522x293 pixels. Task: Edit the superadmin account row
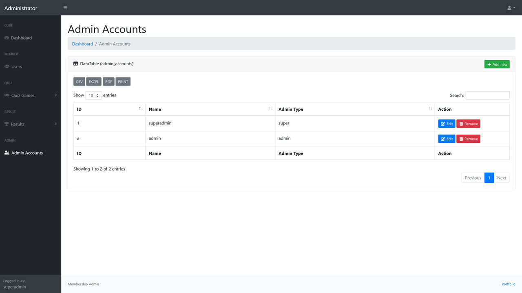447,124
